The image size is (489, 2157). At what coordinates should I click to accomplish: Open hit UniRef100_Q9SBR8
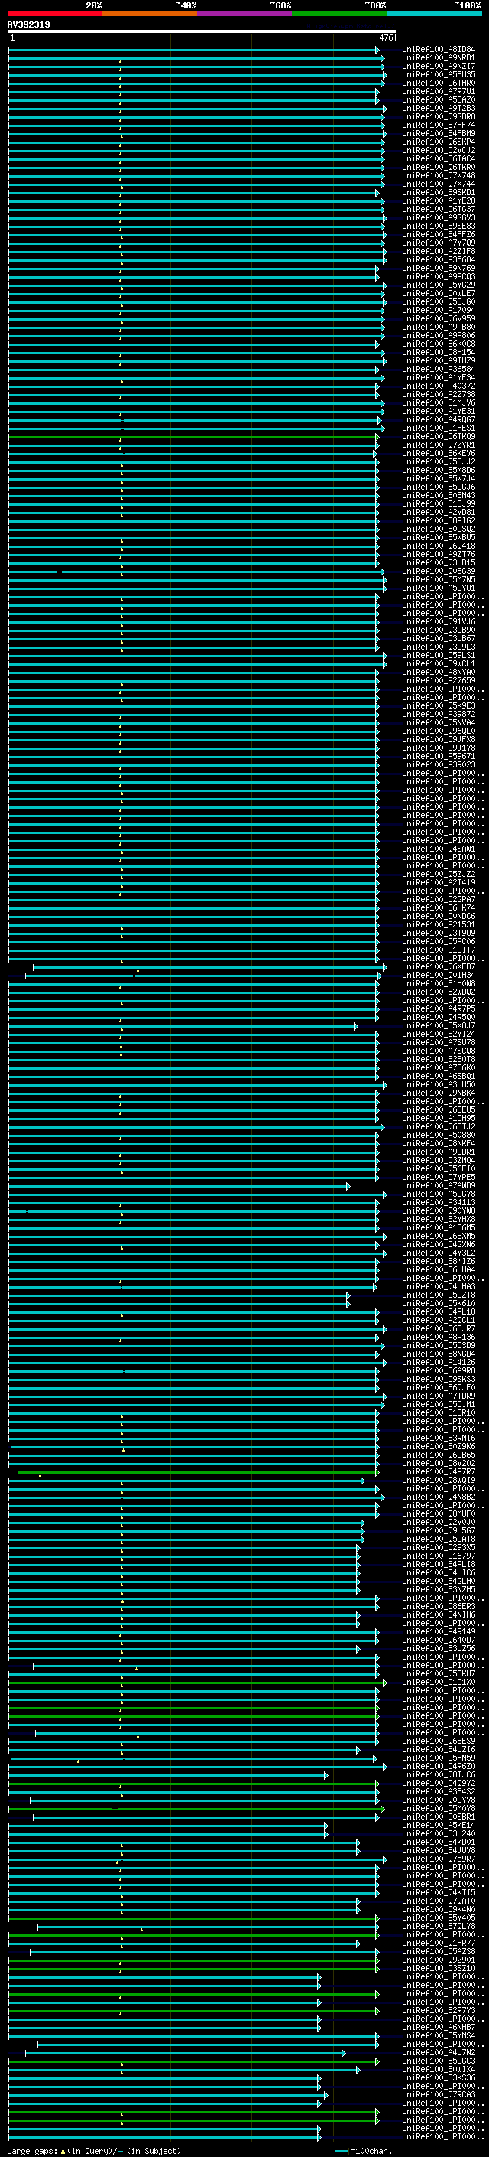point(439,116)
